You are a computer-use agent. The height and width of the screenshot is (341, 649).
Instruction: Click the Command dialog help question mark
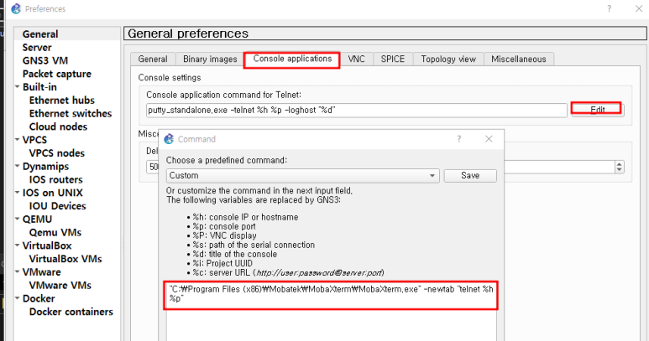point(458,139)
